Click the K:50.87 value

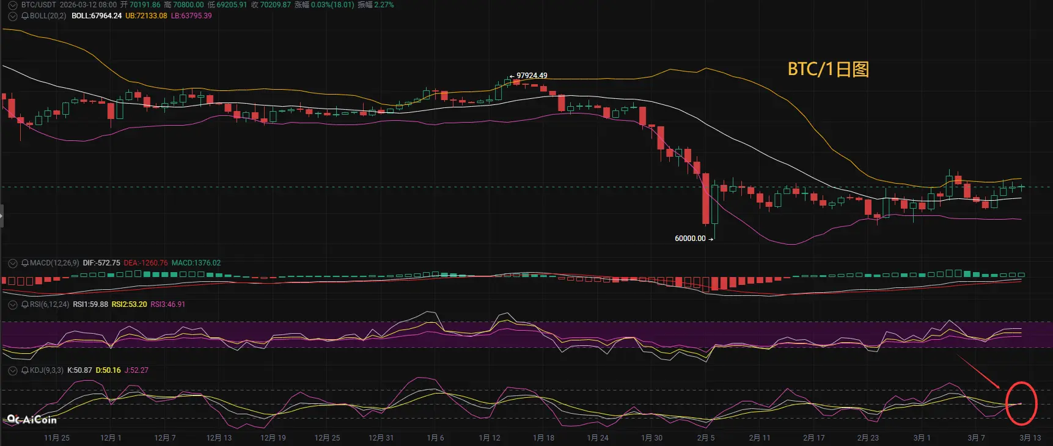point(79,370)
